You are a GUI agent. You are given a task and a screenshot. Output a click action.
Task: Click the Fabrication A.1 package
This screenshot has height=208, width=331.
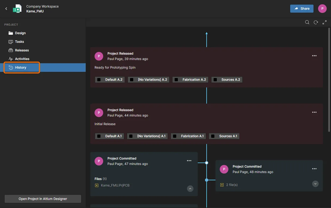tap(188, 136)
